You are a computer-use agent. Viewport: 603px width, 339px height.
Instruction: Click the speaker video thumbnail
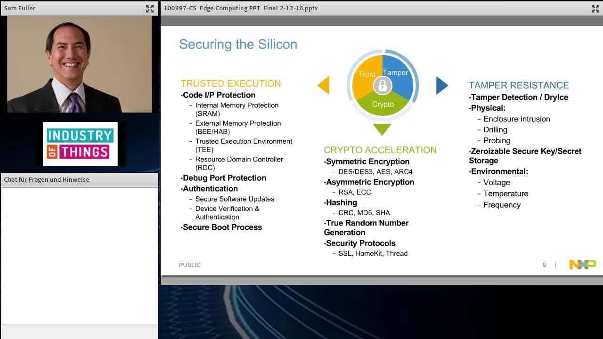click(x=79, y=65)
